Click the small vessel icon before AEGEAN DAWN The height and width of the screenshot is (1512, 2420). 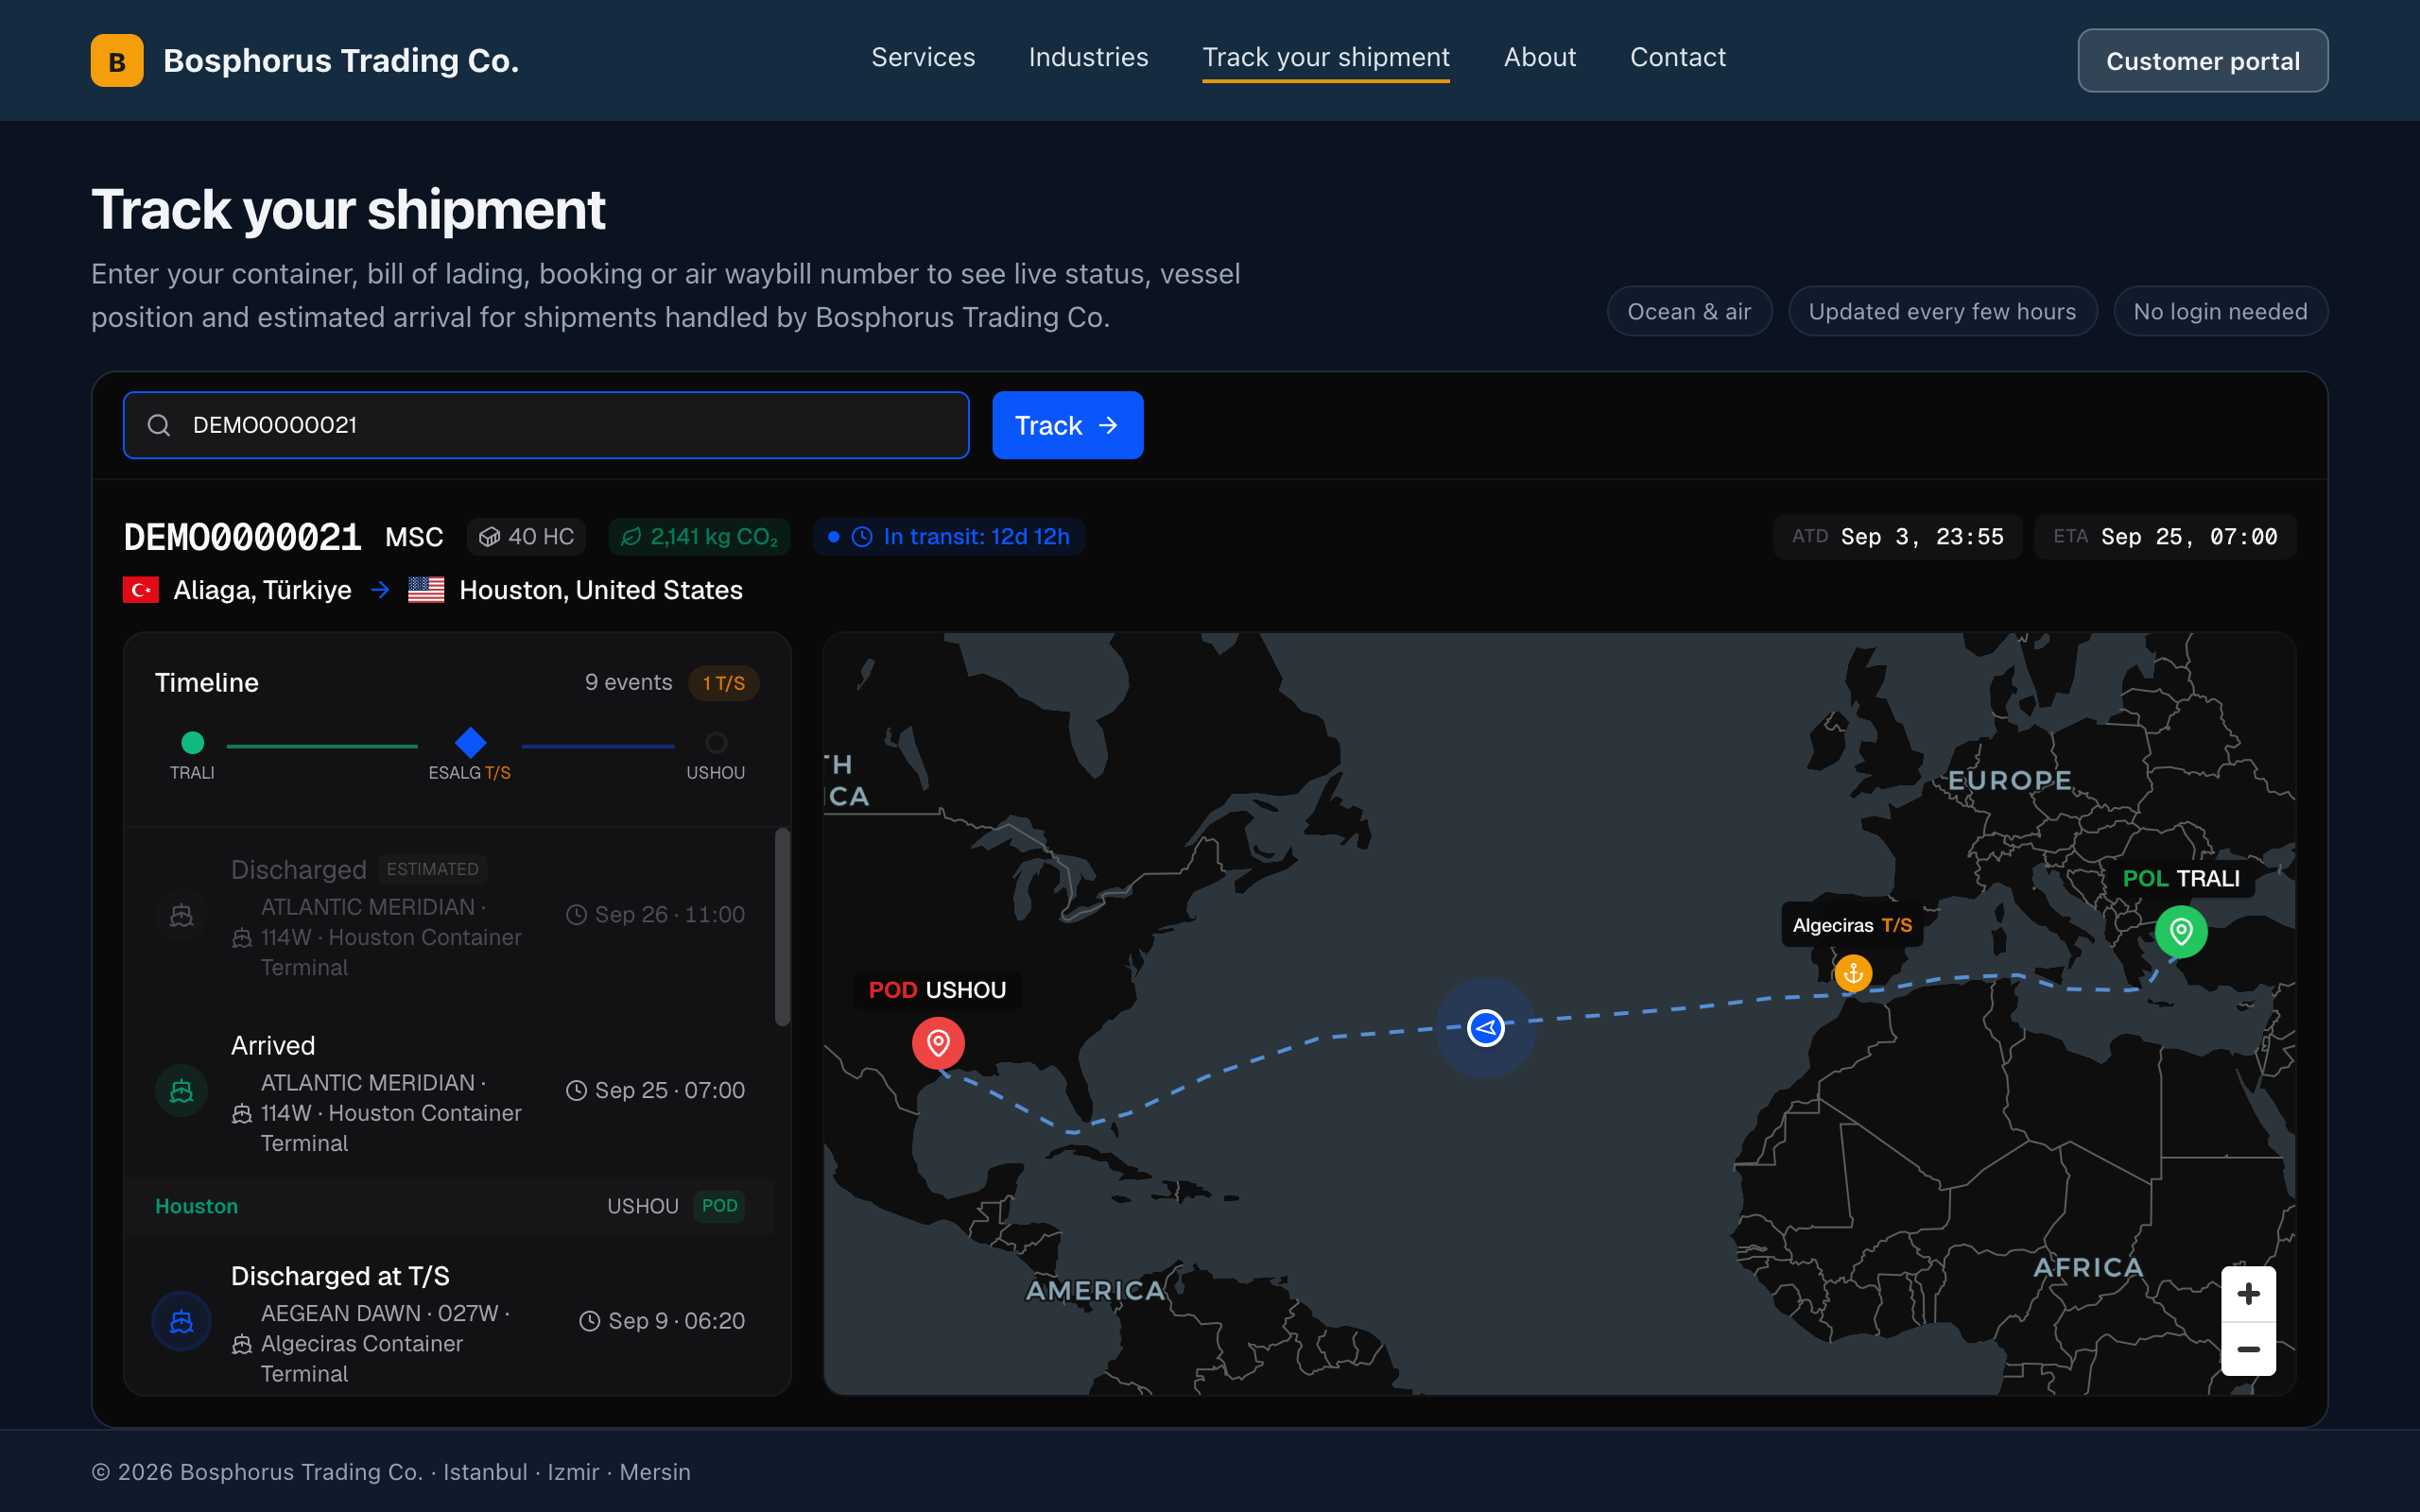click(242, 1344)
